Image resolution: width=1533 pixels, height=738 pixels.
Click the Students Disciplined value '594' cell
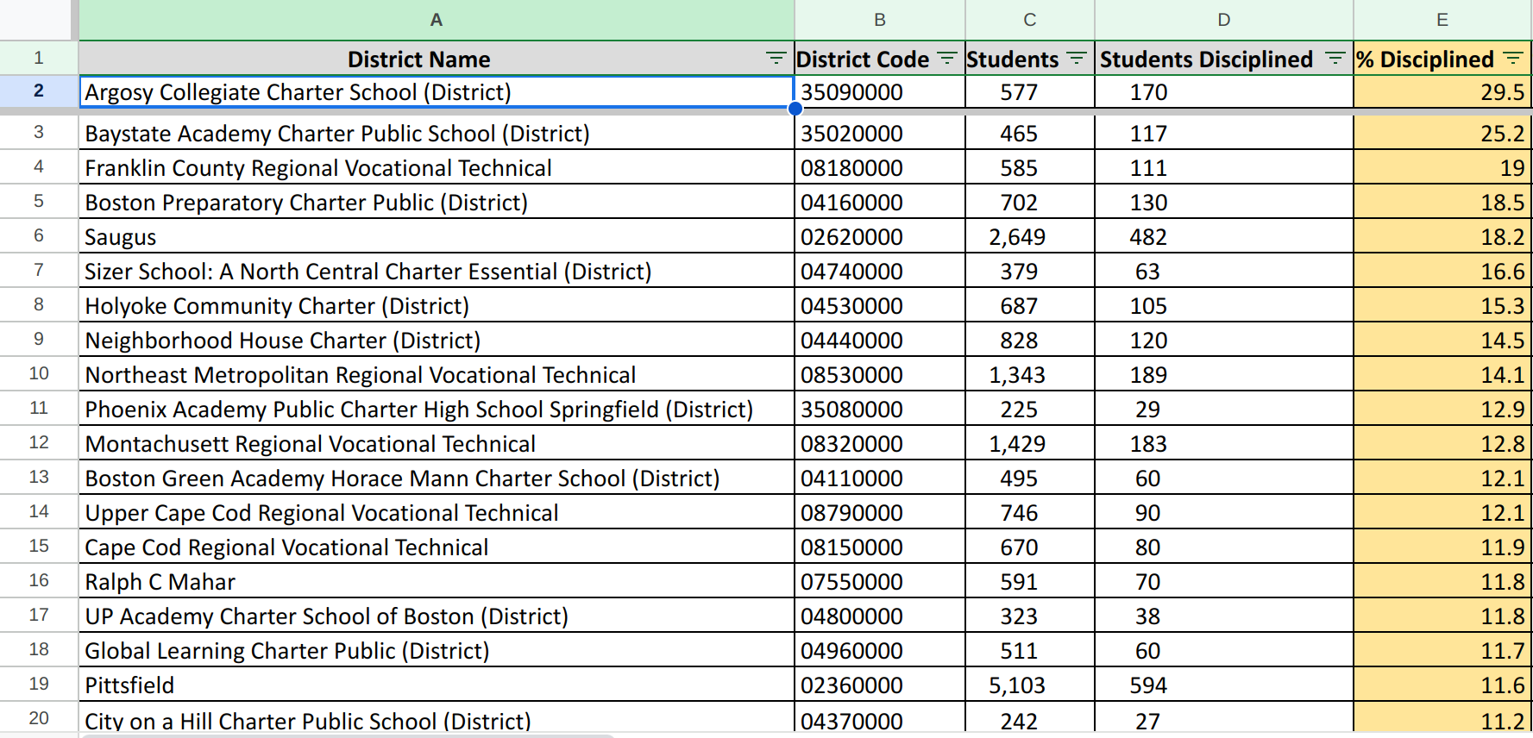1224,685
